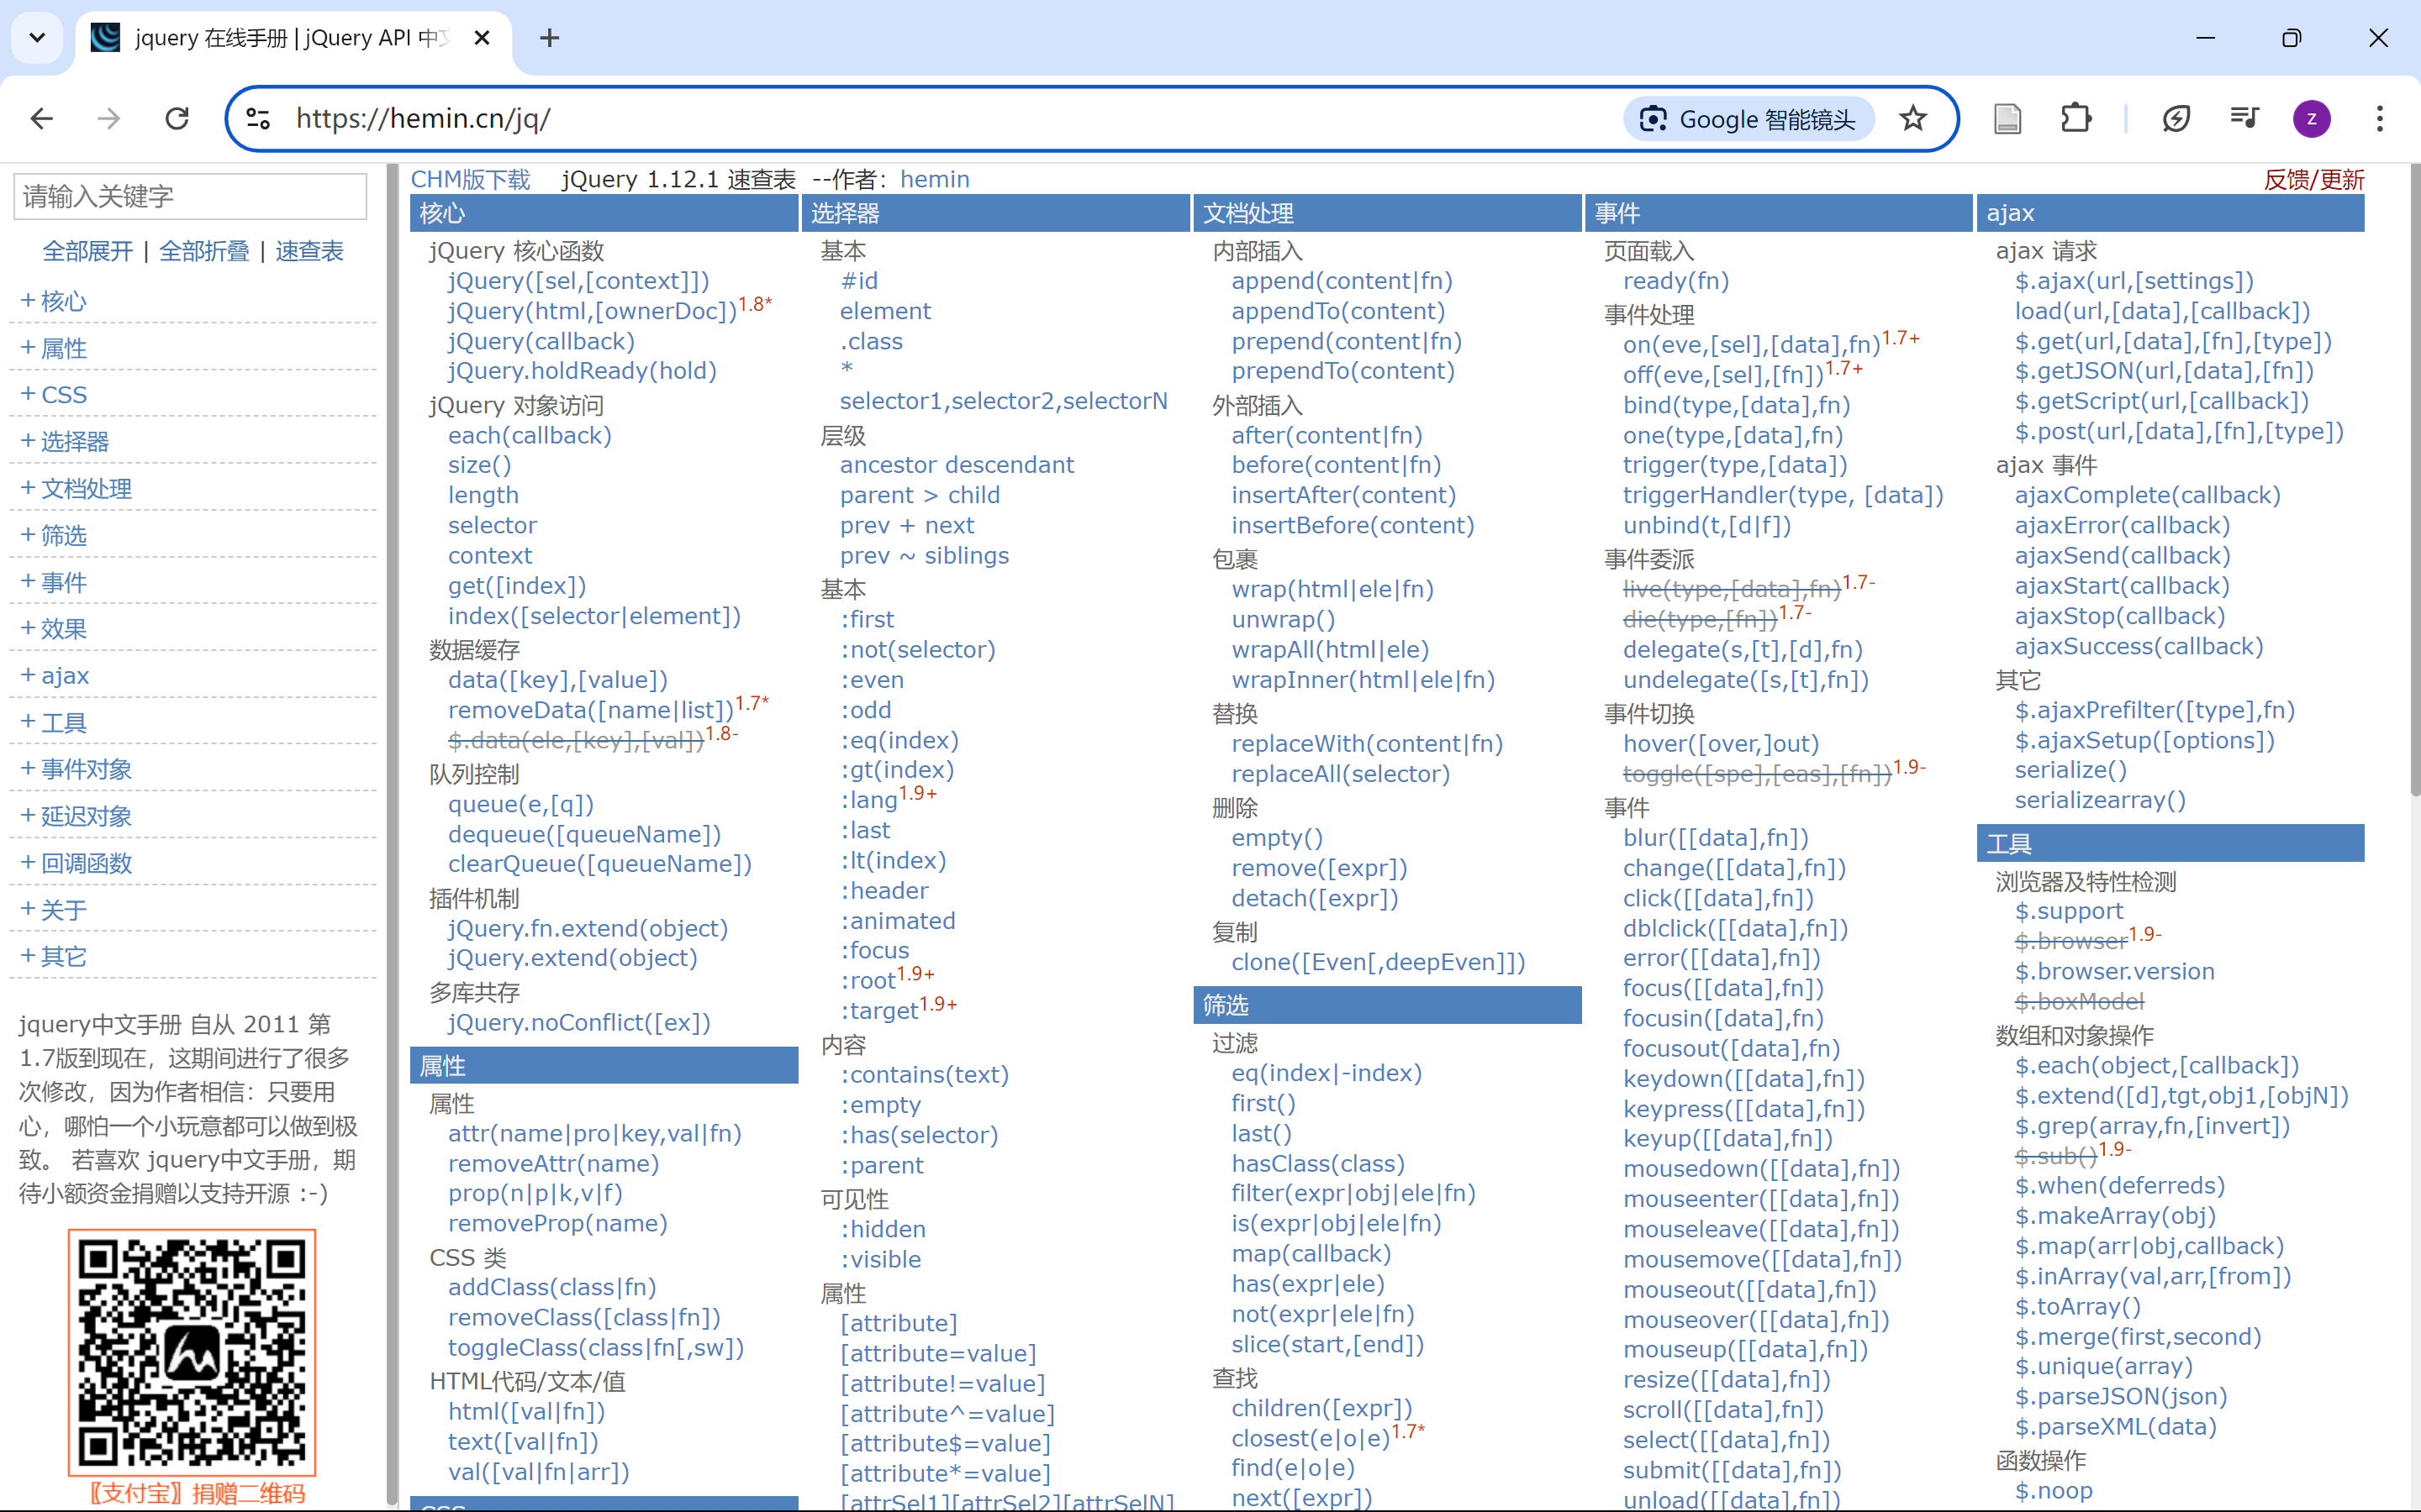Image resolution: width=2421 pixels, height=1512 pixels.
Task: Close the jquery 在线手册 tab
Action: pos(481,38)
